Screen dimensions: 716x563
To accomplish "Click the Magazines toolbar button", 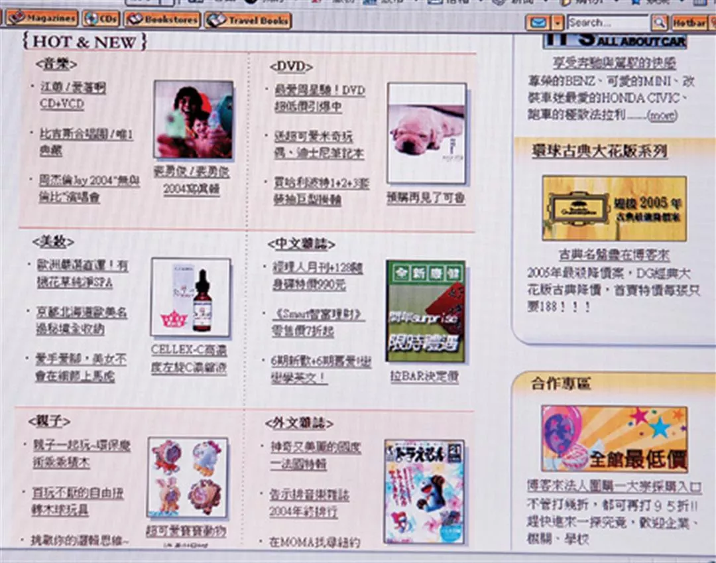I will pyautogui.click(x=41, y=19).
